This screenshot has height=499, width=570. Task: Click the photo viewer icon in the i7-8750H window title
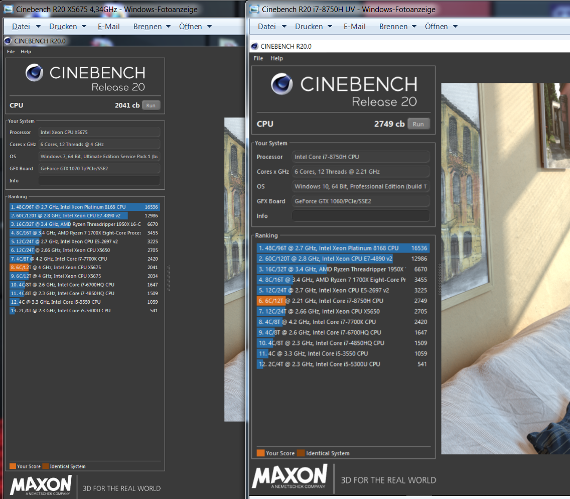pyautogui.click(x=255, y=9)
